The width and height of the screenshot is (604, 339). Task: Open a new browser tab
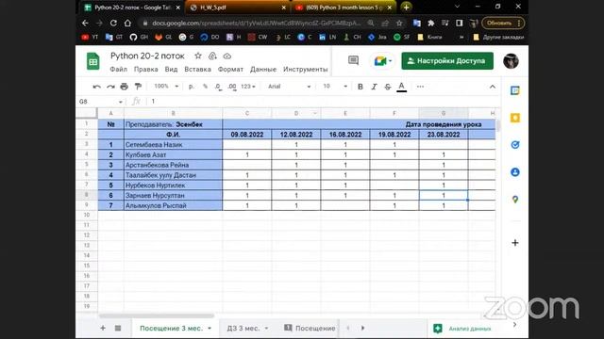[406, 8]
